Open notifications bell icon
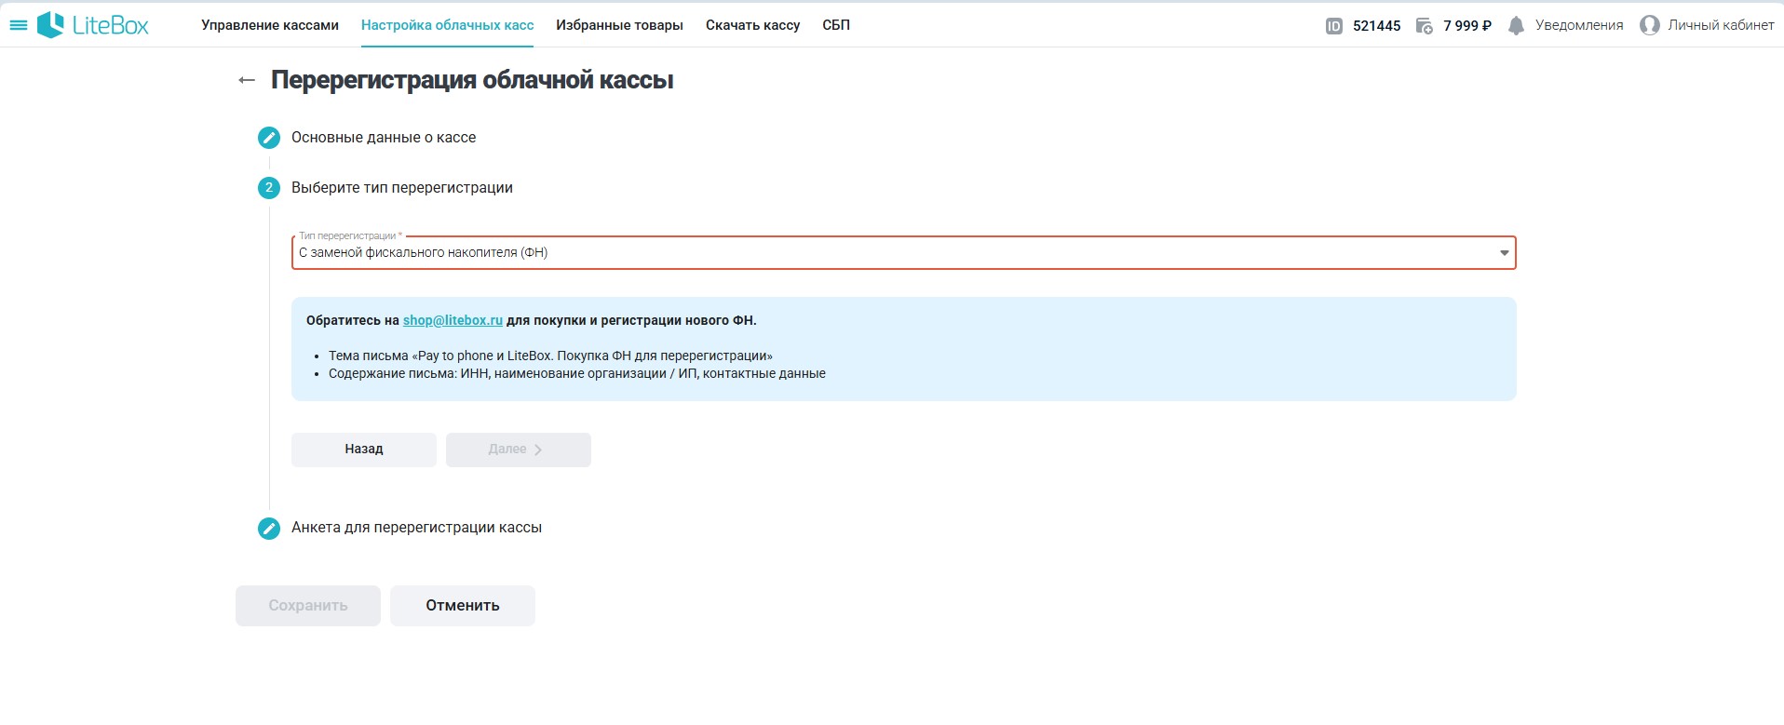This screenshot has width=1784, height=725. tap(1516, 26)
